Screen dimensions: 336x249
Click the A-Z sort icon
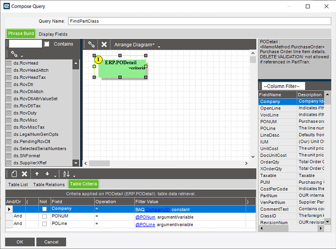66,174
